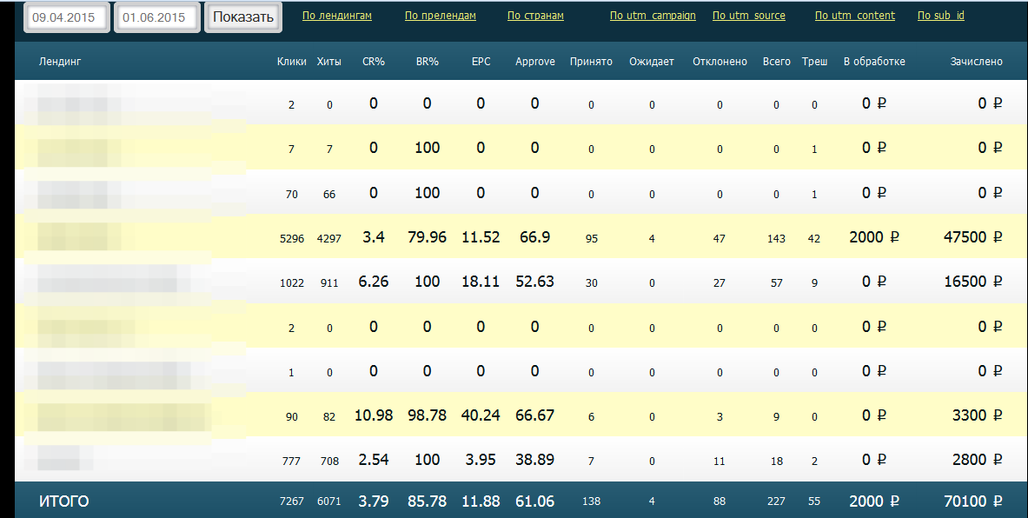Sort by the CR% column header

(374, 62)
